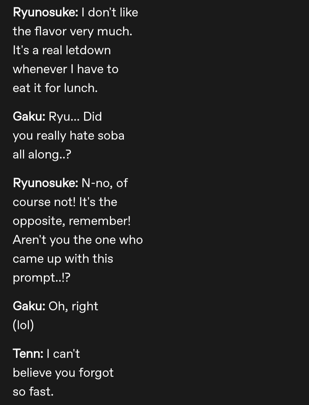The width and height of the screenshot is (309, 405).
Task: Tap the final line "so fast."
Action: [33, 392]
